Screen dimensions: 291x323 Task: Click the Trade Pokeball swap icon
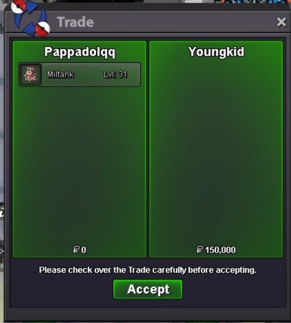31,19
